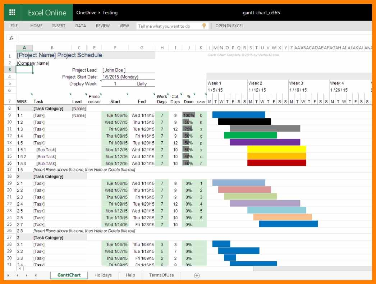
Task: Select color code cell 'k' in row 10
Action: [x=201, y=122]
